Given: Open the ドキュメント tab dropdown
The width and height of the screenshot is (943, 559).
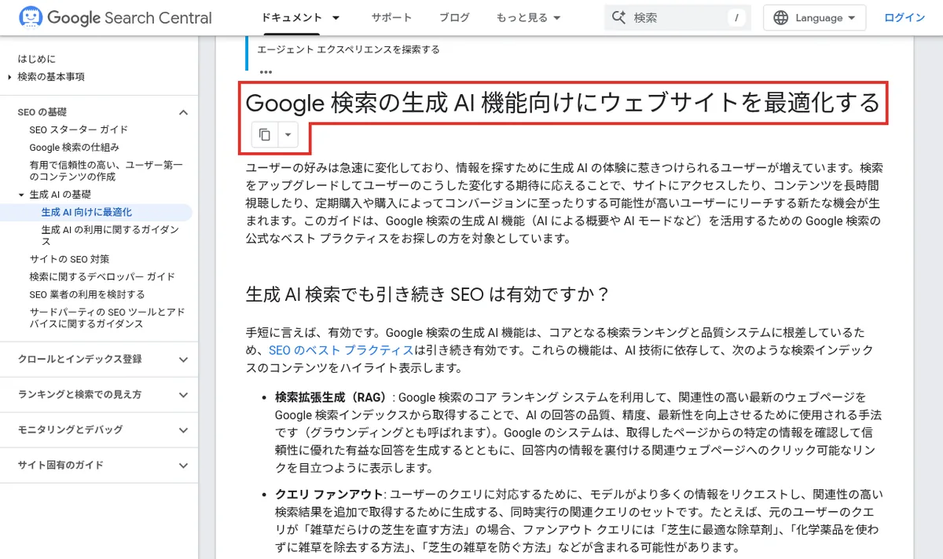Looking at the screenshot, I should coord(336,17).
